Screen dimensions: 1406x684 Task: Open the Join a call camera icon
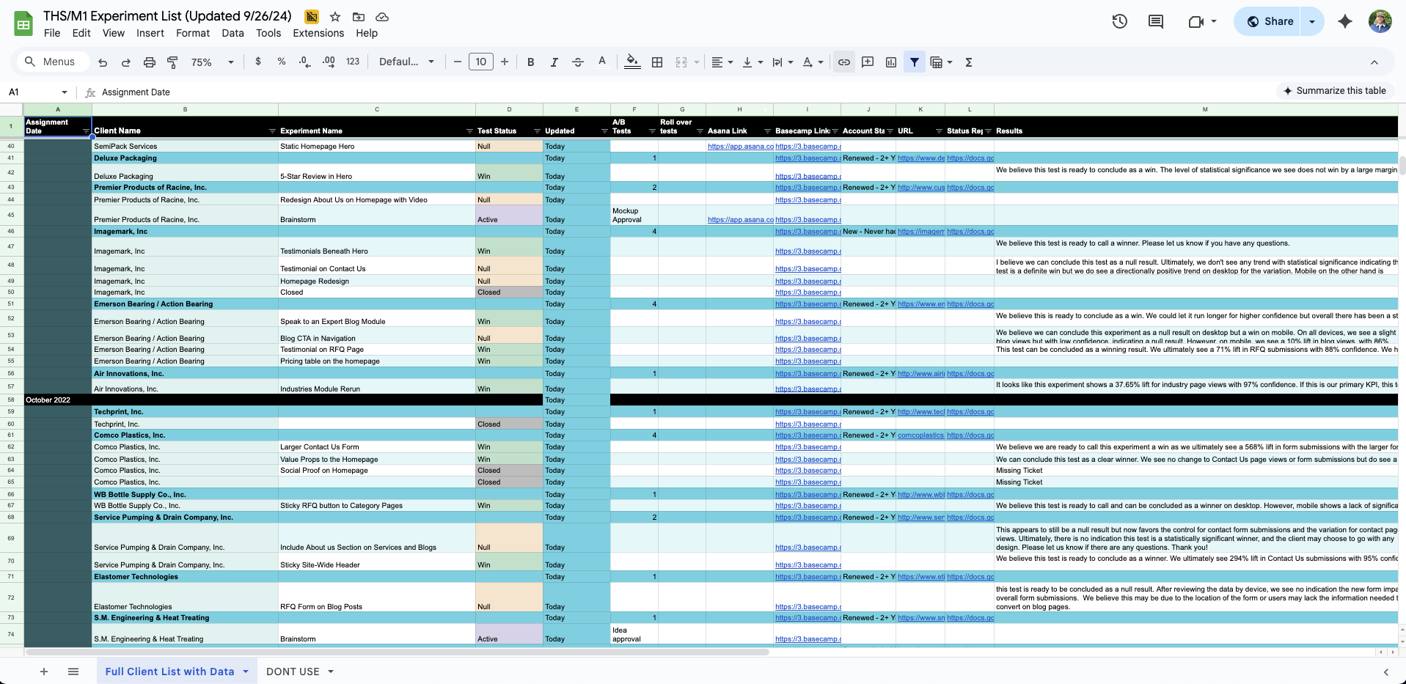click(x=1196, y=21)
